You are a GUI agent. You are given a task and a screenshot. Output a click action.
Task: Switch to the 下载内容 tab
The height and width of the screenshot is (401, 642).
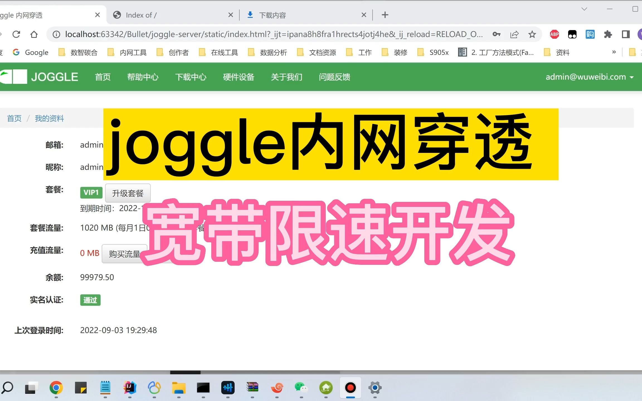click(306, 15)
